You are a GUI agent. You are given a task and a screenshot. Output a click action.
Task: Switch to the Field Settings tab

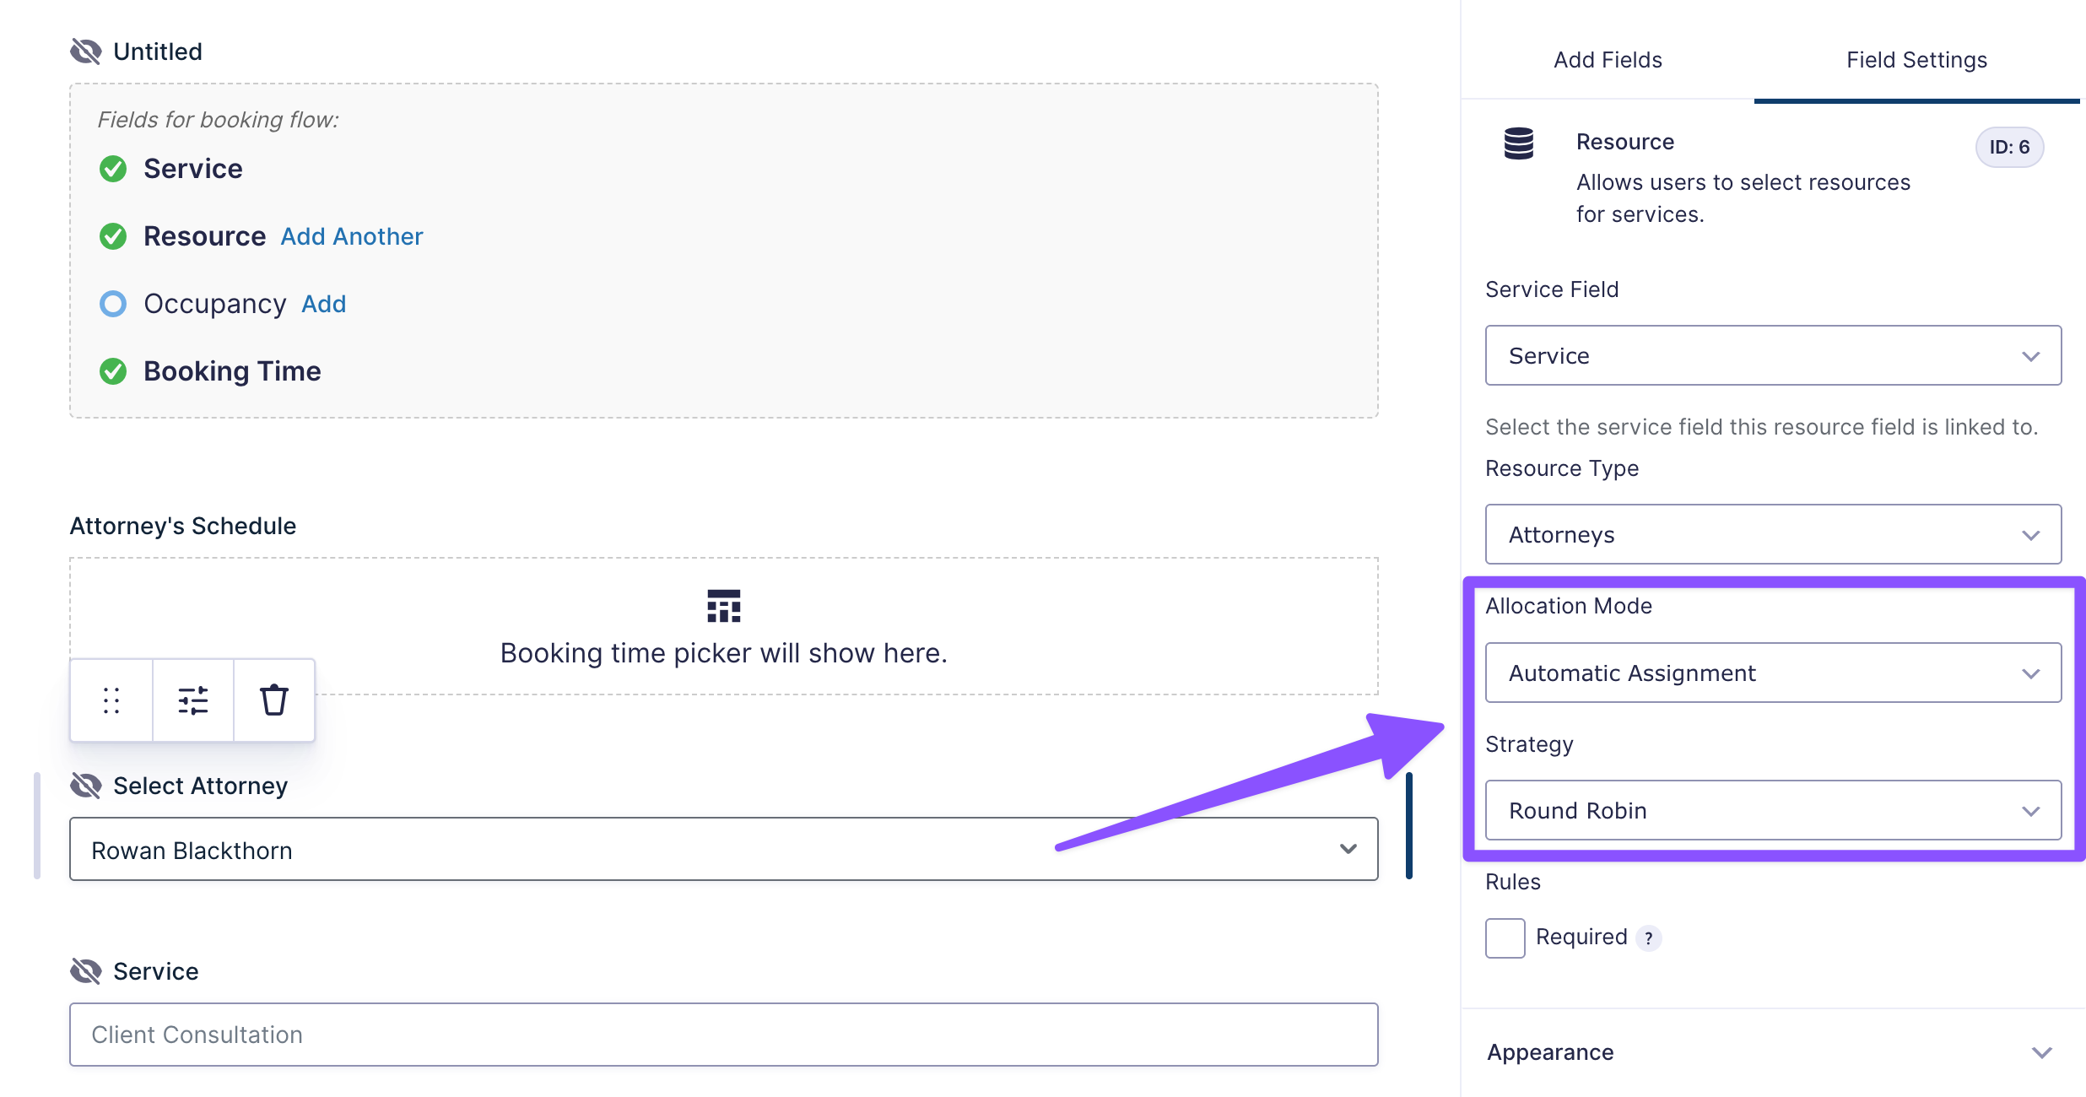pyautogui.click(x=1916, y=60)
